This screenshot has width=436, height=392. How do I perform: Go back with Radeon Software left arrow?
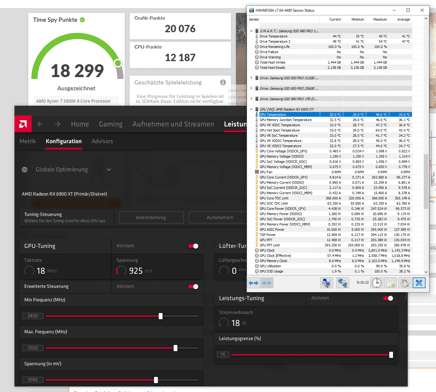pyautogui.click(x=40, y=124)
